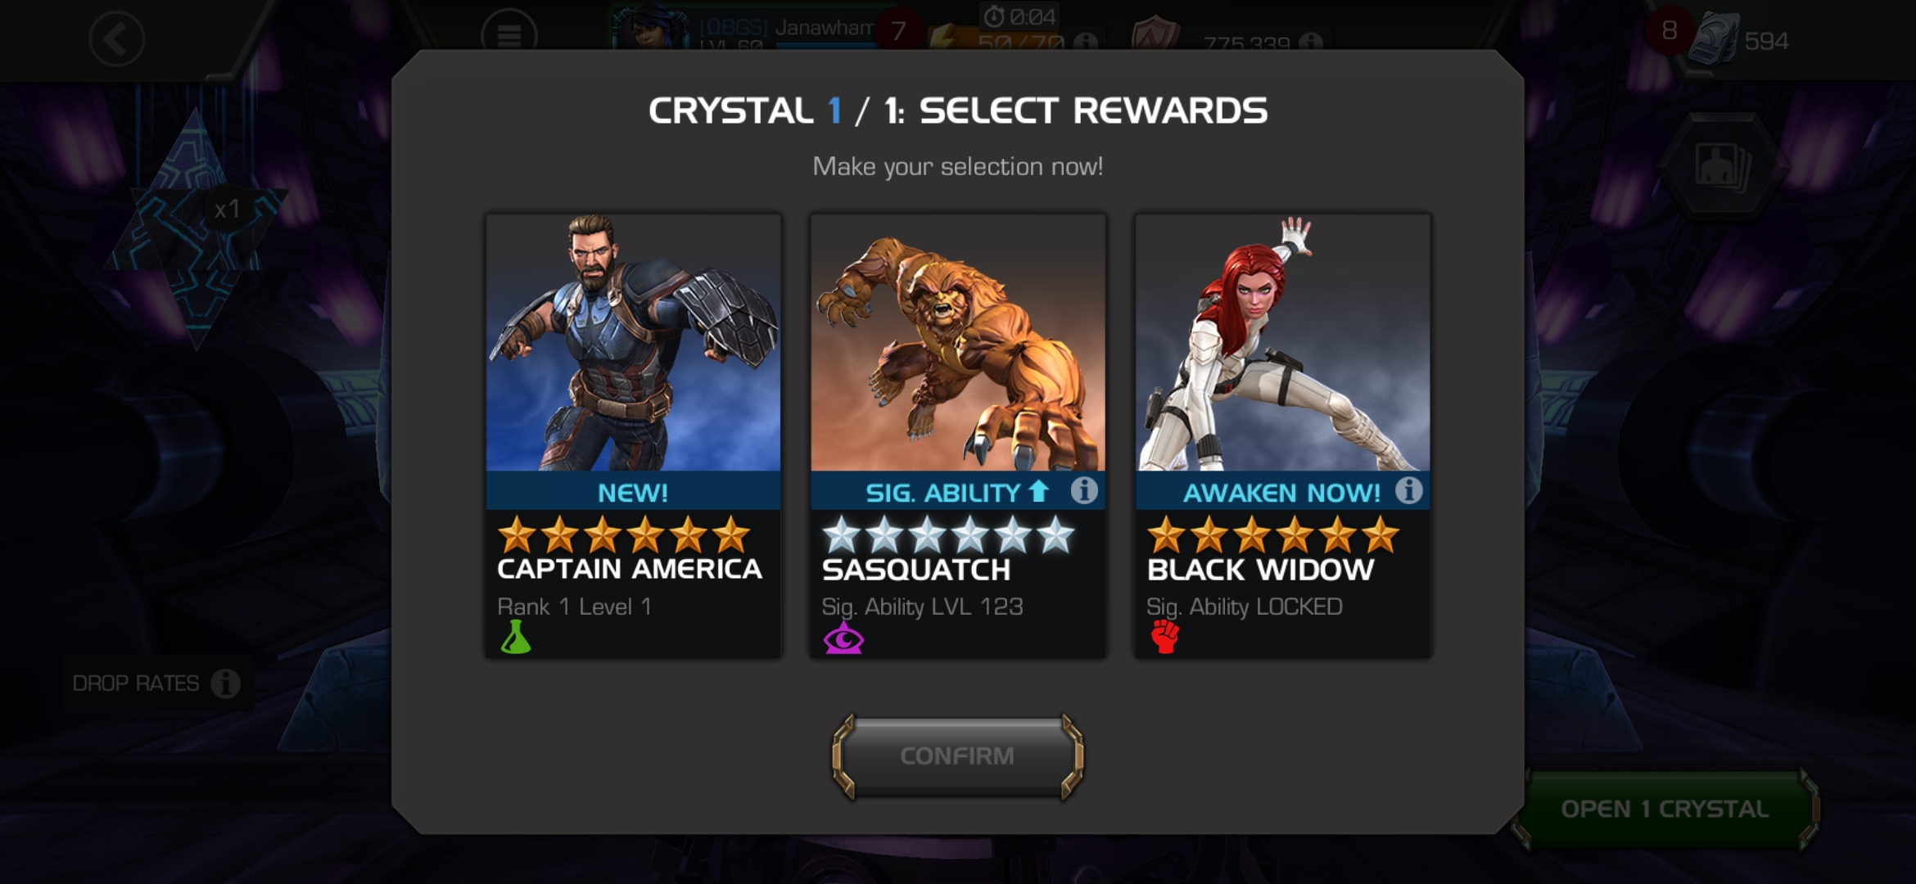Tap the units card stack icon
The image size is (1916, 884).
click(1715, 39)
